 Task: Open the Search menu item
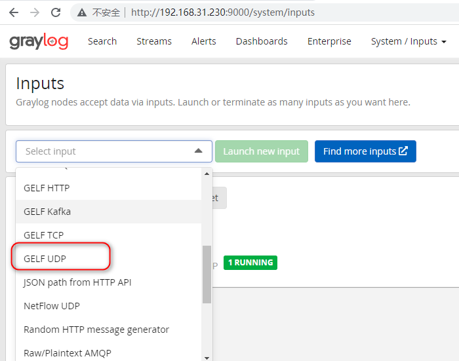(102, 41)
